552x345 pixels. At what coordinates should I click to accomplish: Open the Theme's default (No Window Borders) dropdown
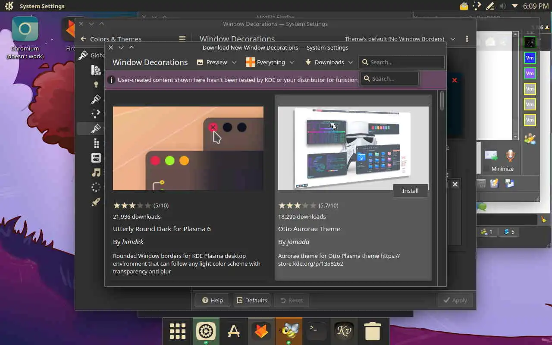(400, 39)
